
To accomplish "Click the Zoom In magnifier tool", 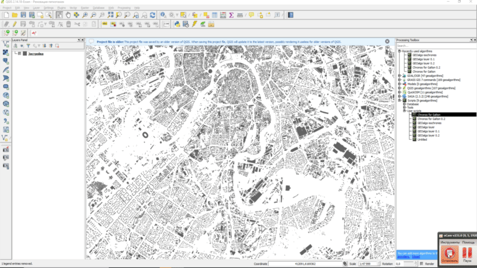I will (85, 15).
